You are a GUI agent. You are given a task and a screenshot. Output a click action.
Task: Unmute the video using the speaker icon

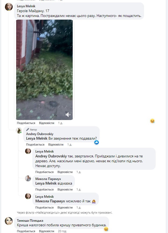point(68,115)
